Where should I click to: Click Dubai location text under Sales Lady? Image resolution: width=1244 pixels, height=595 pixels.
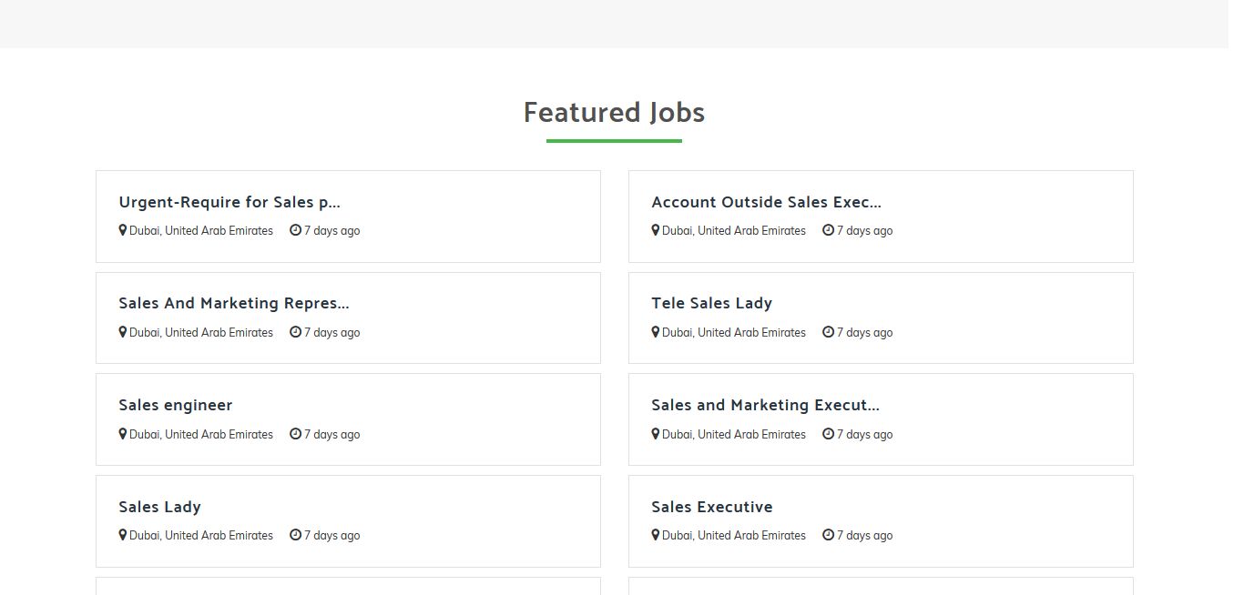click(200, 535)
